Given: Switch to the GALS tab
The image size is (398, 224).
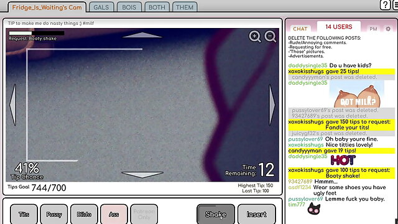Looking at the screenshot, I should [101, 7].
